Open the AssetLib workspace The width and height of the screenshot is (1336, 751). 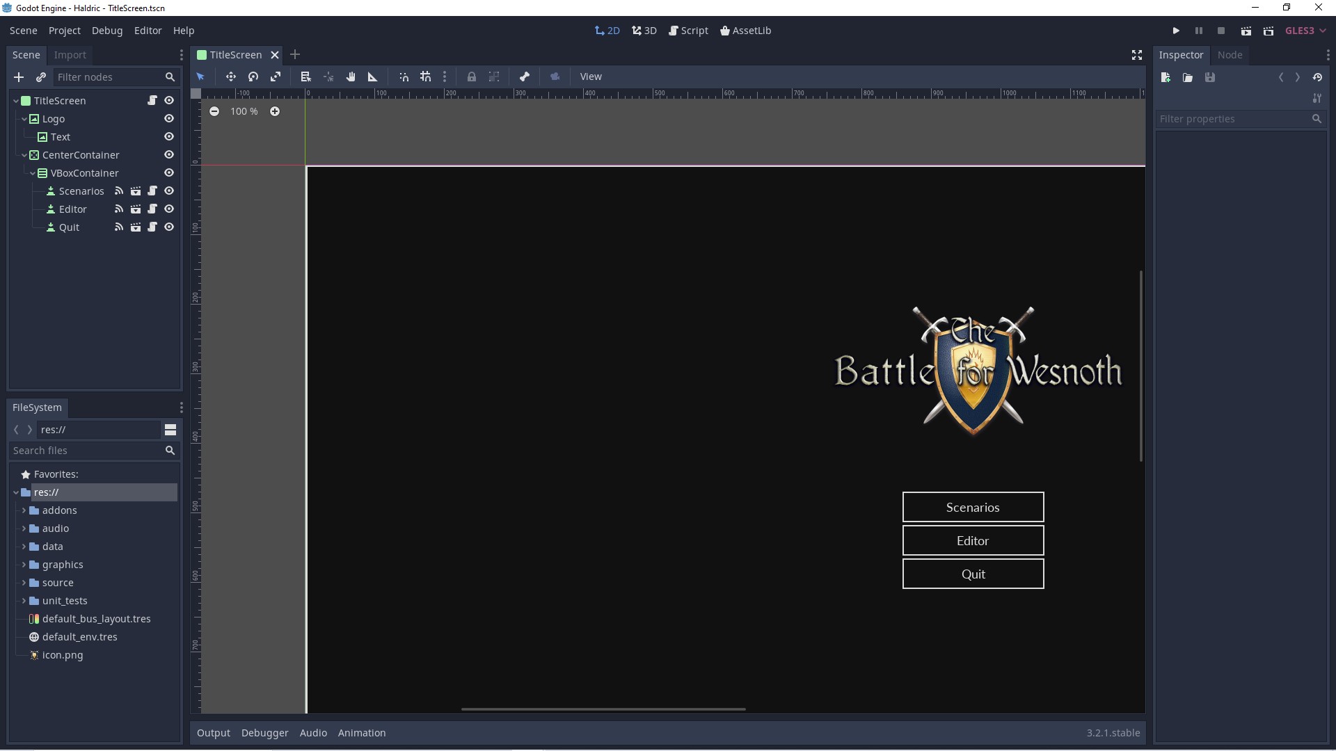point(745,31)
